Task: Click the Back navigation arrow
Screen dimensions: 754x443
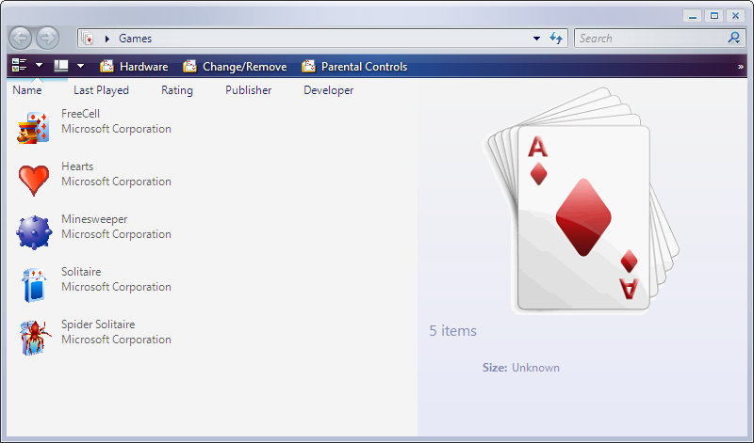Action: 20,39
